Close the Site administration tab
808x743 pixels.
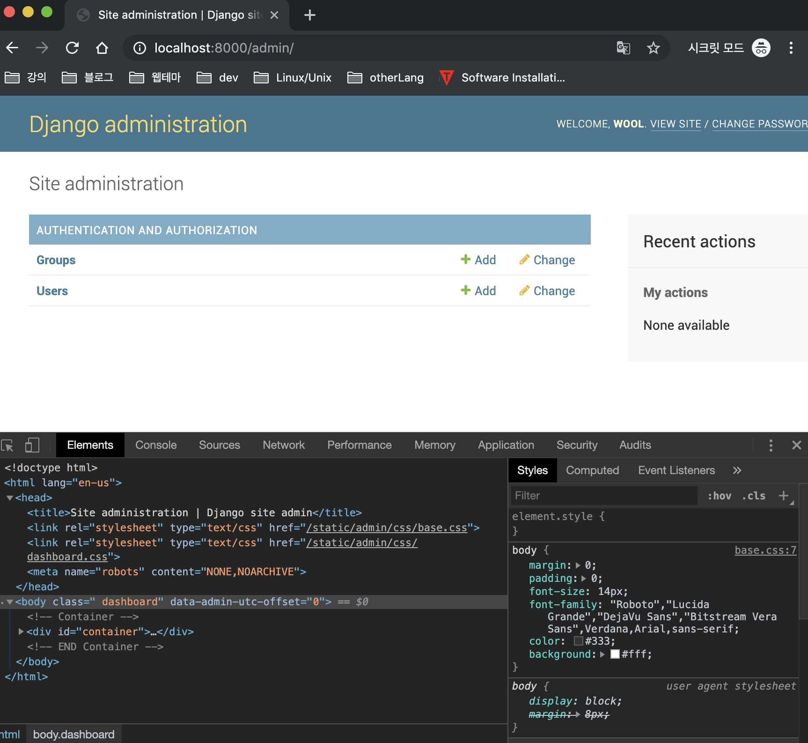coord(274,15)
